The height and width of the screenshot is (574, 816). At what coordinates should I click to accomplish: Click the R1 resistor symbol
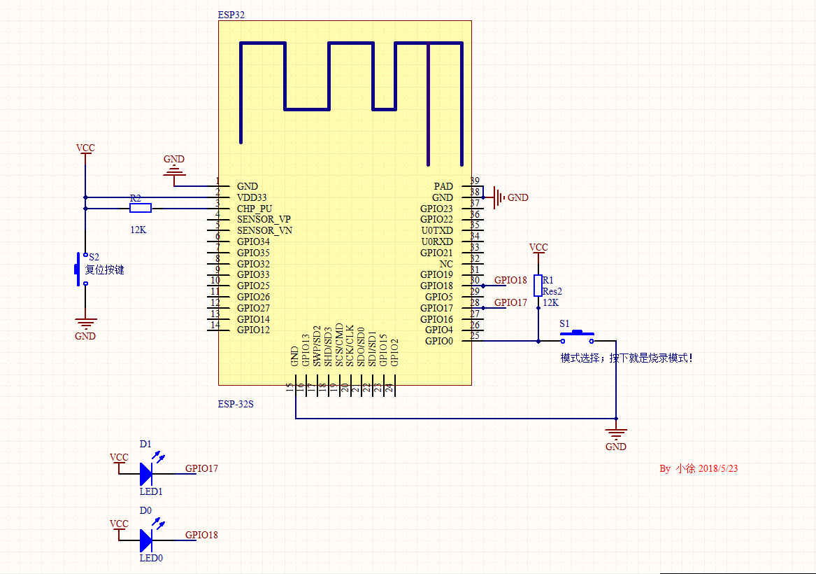click(x=538, y=286)
